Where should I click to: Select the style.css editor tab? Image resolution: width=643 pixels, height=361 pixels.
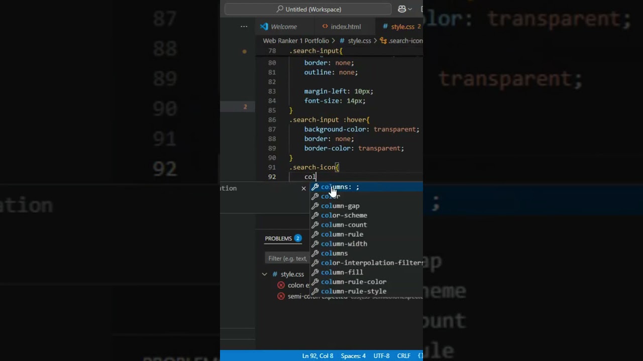click(x=402, y=27)
